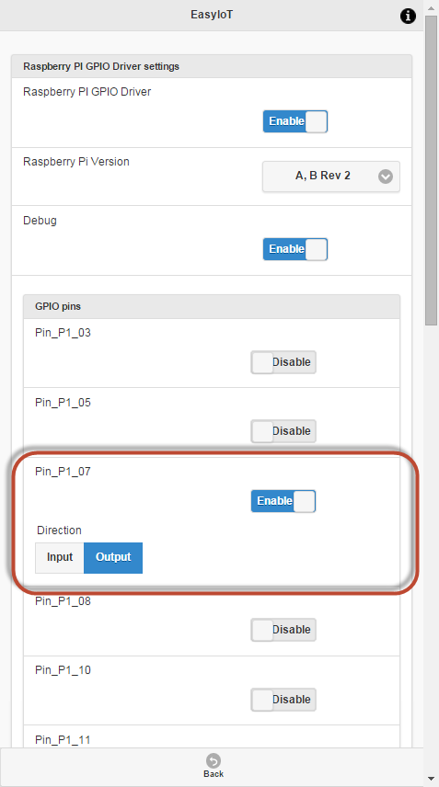439x787 pixels.
Task: Enable Pin_P1_05 toggle
Action: pos(283,431)
